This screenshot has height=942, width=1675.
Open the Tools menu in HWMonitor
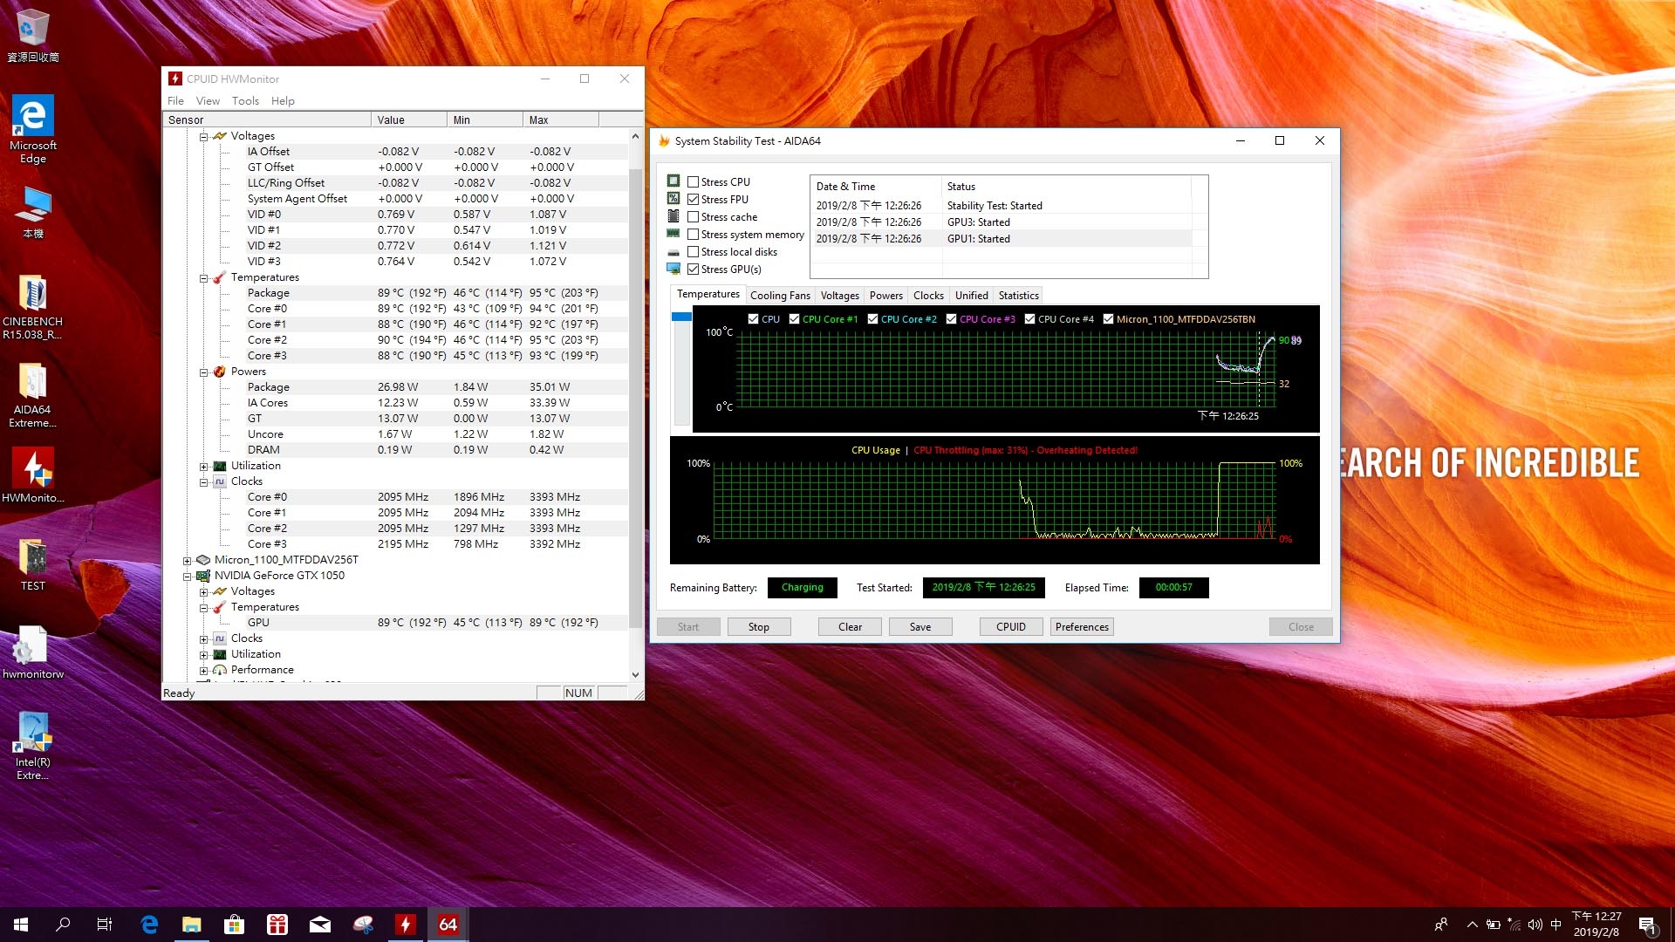click(245, 101)
